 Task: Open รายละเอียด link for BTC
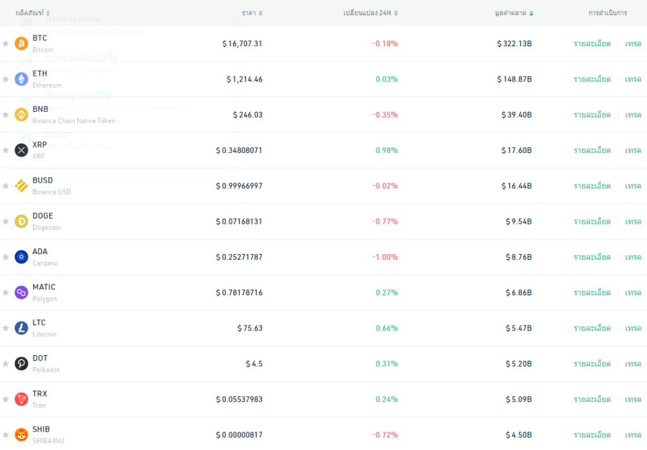pyautogui.click(x=592, y=44)
